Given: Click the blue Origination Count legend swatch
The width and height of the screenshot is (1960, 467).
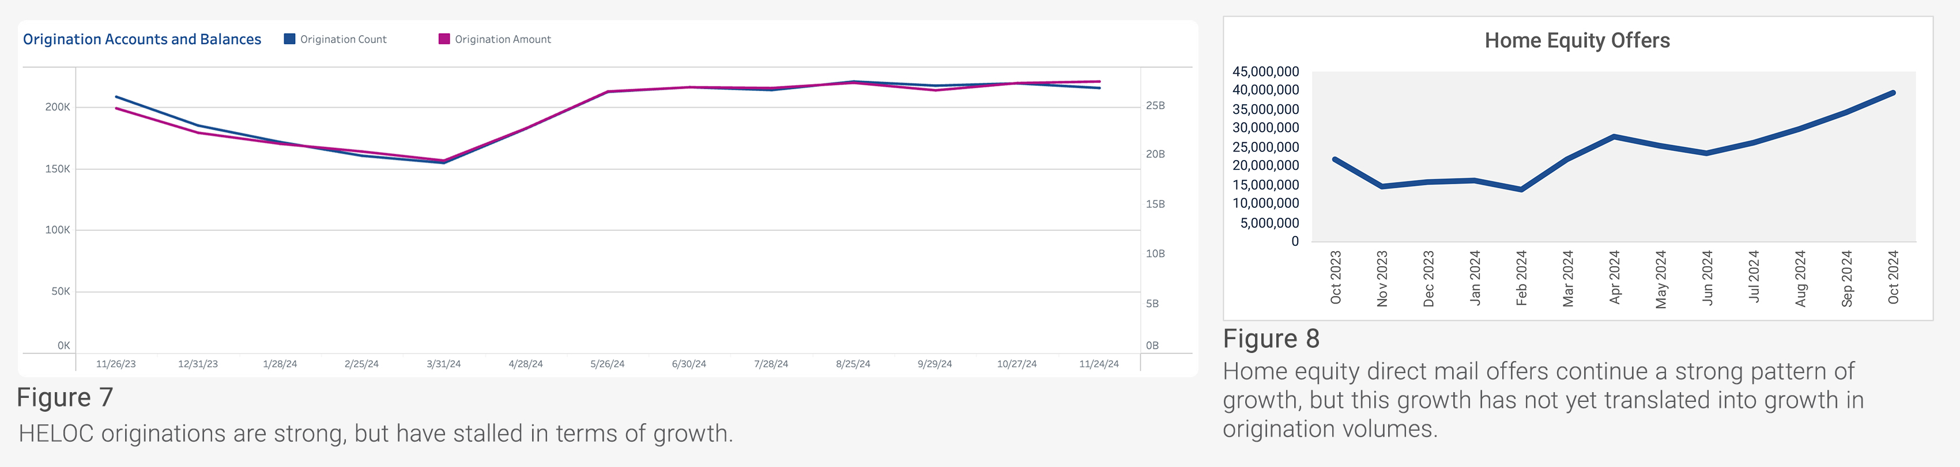Looking at the screenshot, I should point(289,39).
